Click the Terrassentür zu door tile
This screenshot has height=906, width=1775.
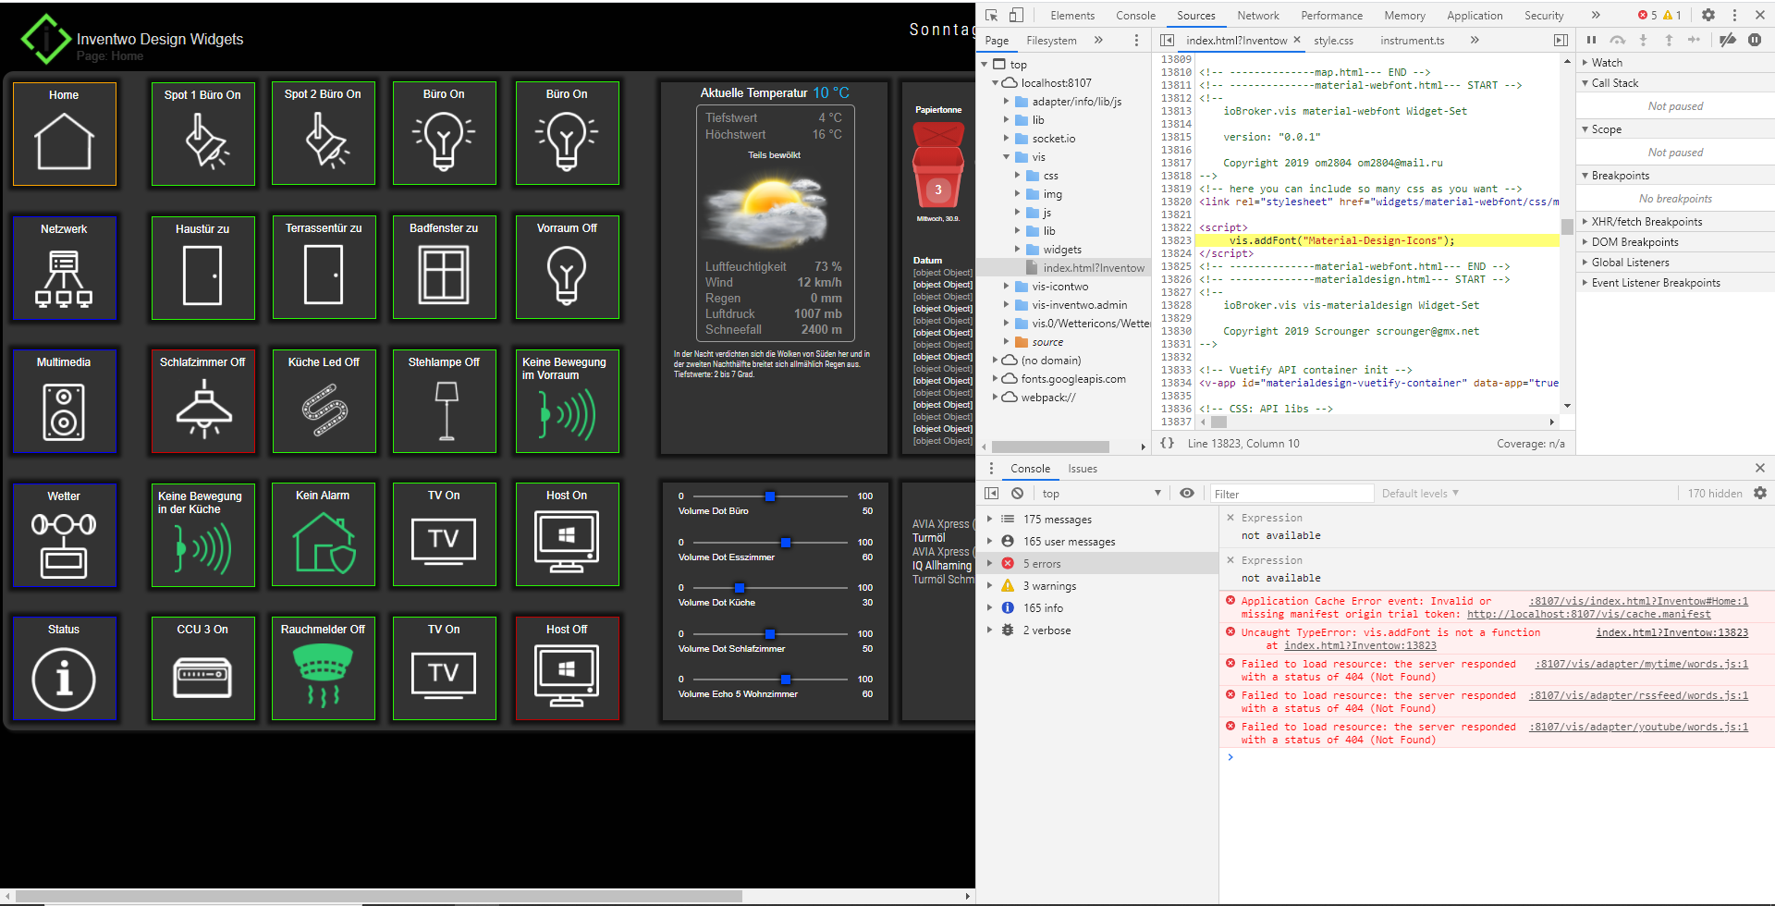point(324,268)
